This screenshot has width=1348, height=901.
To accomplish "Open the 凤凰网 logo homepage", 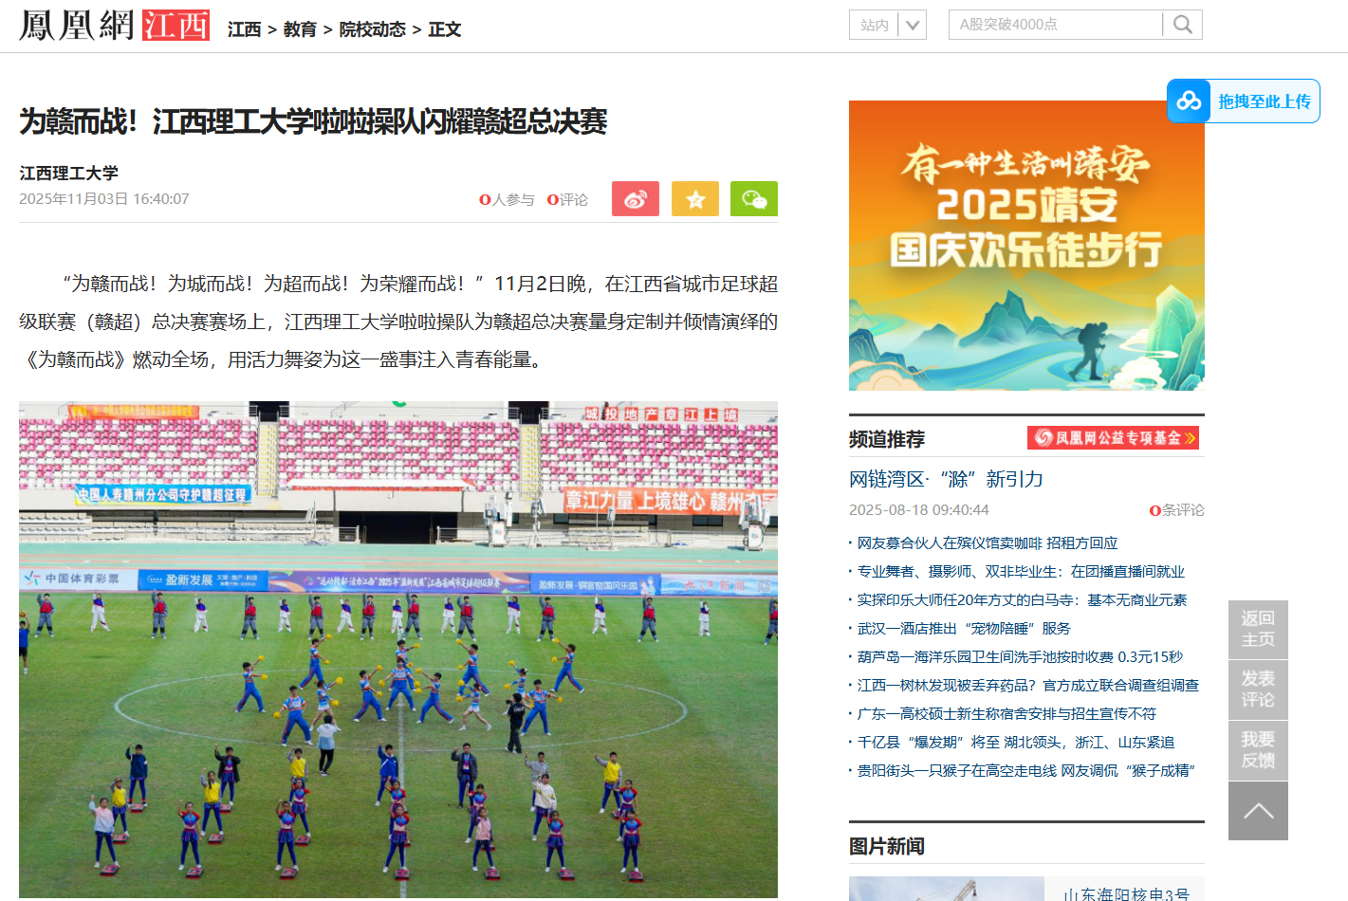I will point(77,26).
